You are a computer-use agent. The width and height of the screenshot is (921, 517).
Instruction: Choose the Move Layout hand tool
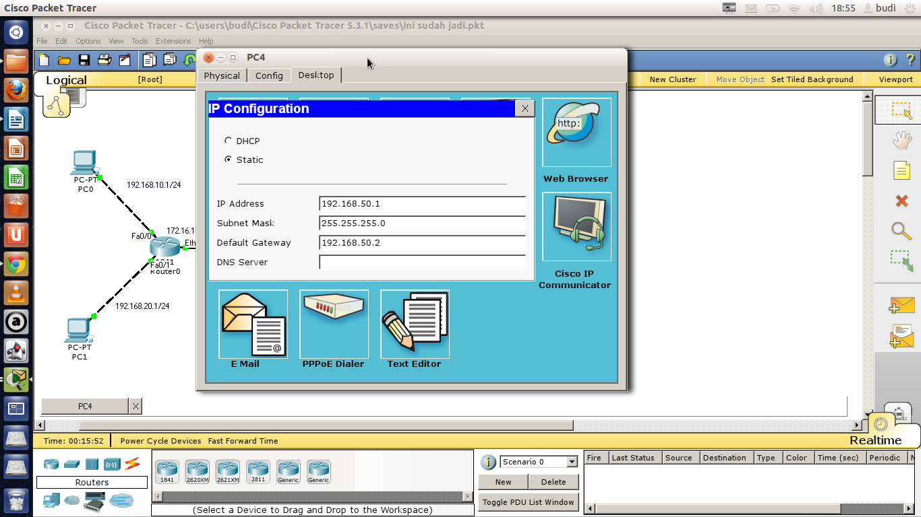pyautogui.click(x=901, y=141)
